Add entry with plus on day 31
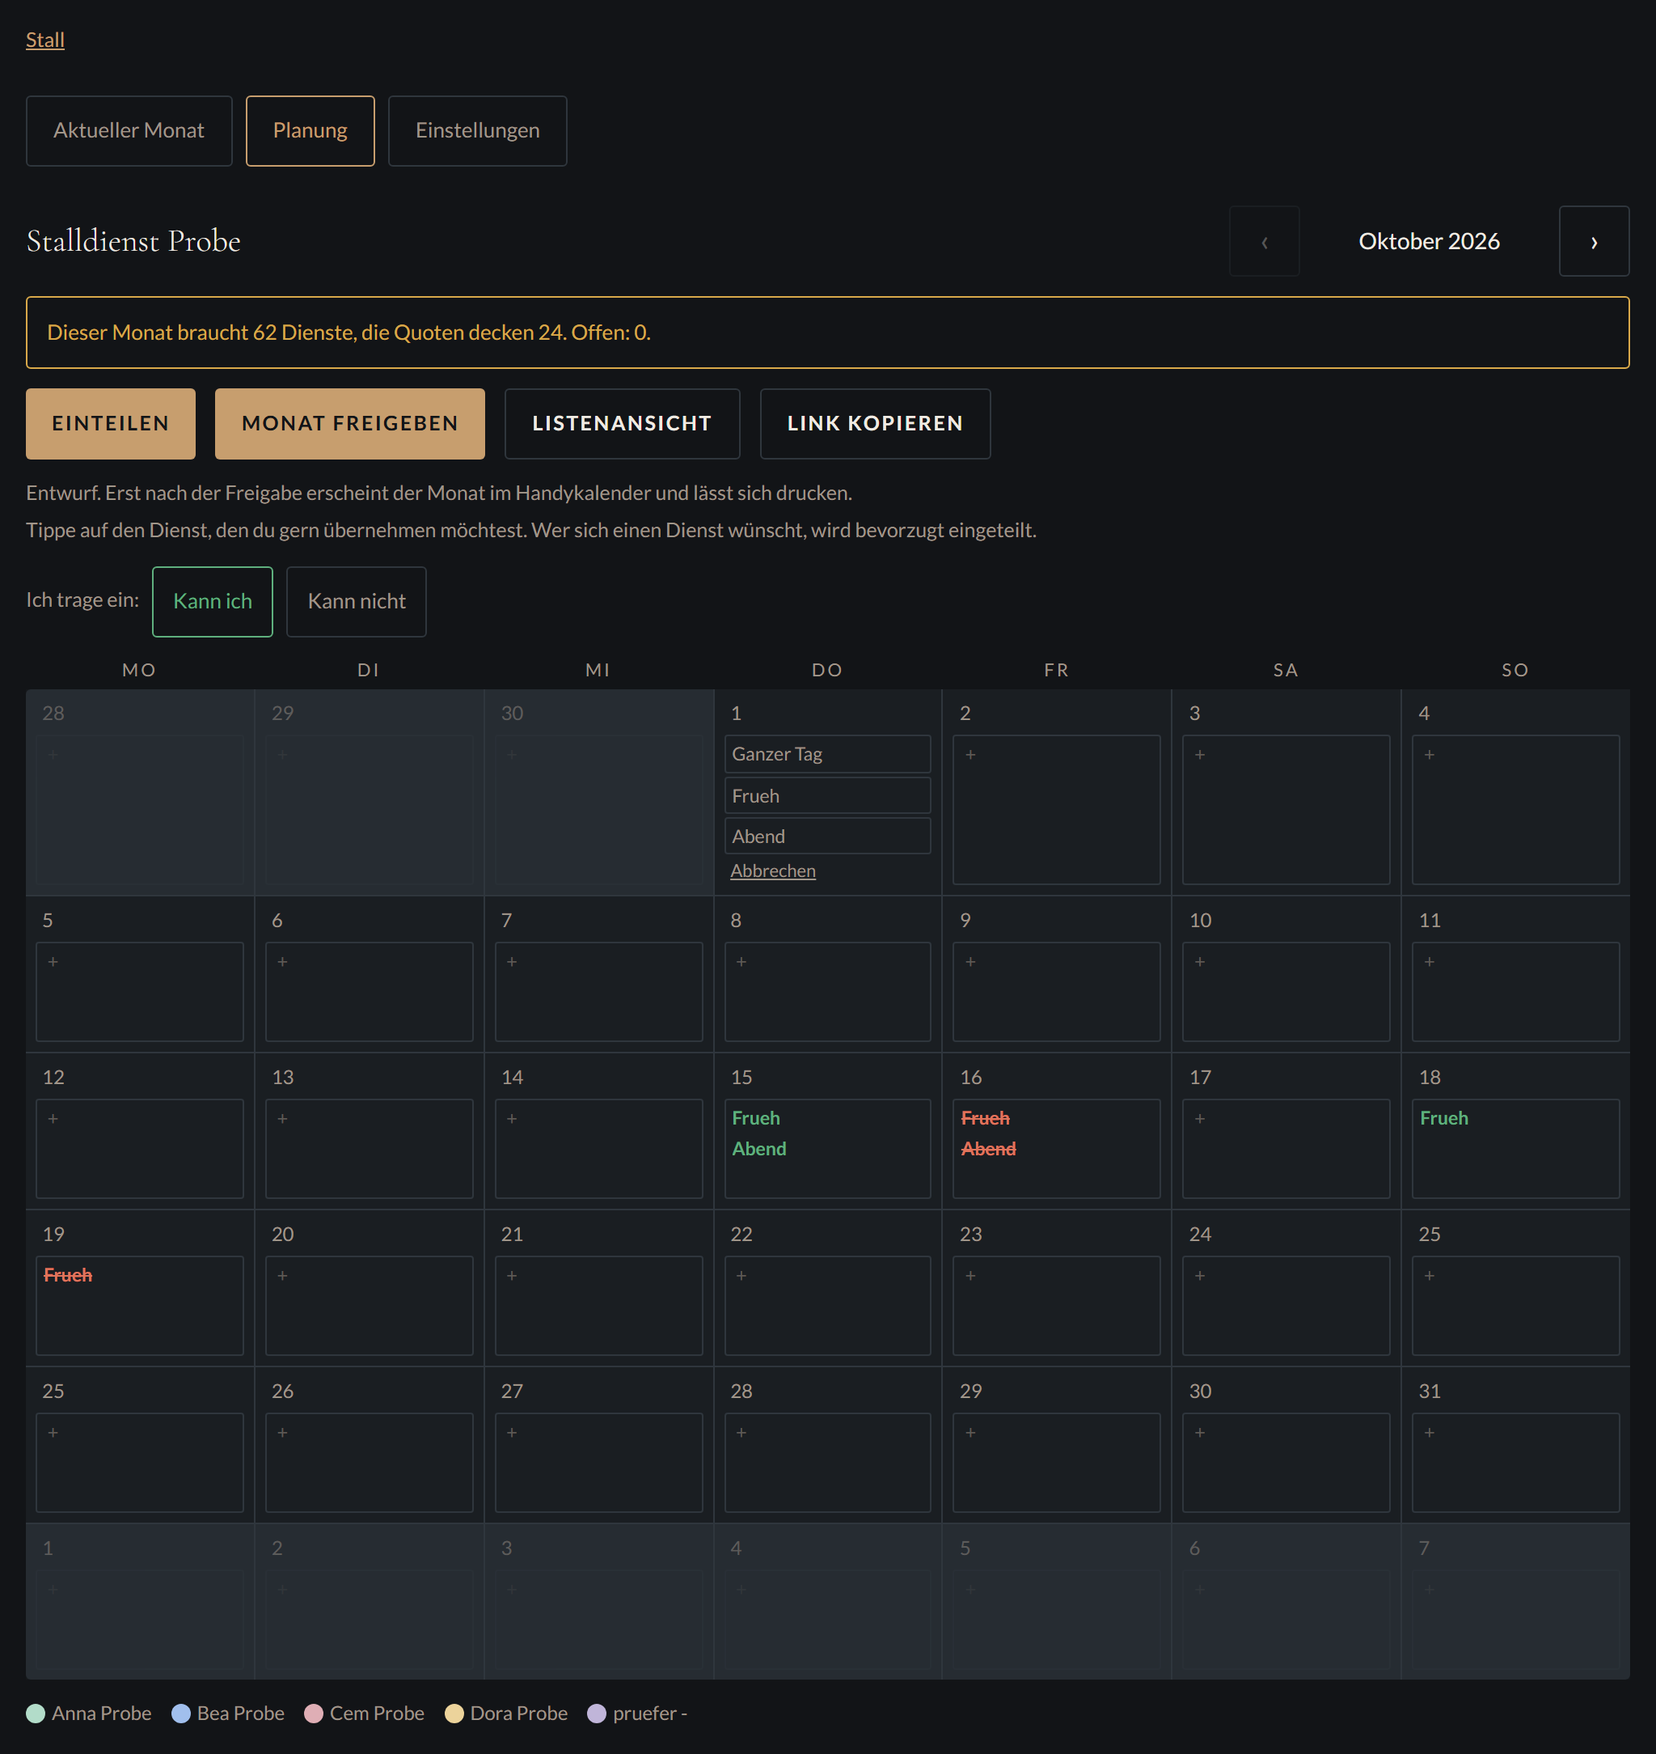 [1515, 1464]
